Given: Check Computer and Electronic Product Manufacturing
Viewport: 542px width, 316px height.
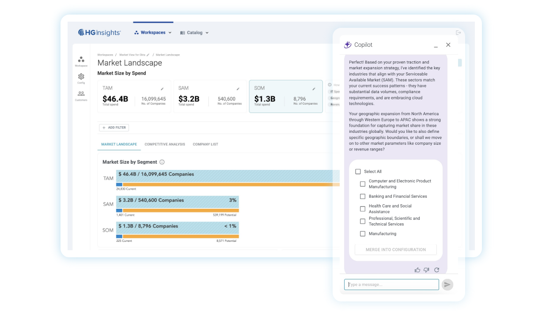Looking at the screenshot, I should coord(363,184).
